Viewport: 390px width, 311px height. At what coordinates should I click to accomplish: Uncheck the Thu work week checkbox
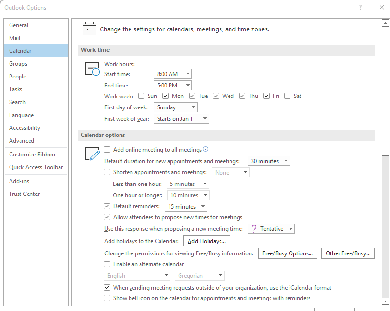click(x=242, y=96)
